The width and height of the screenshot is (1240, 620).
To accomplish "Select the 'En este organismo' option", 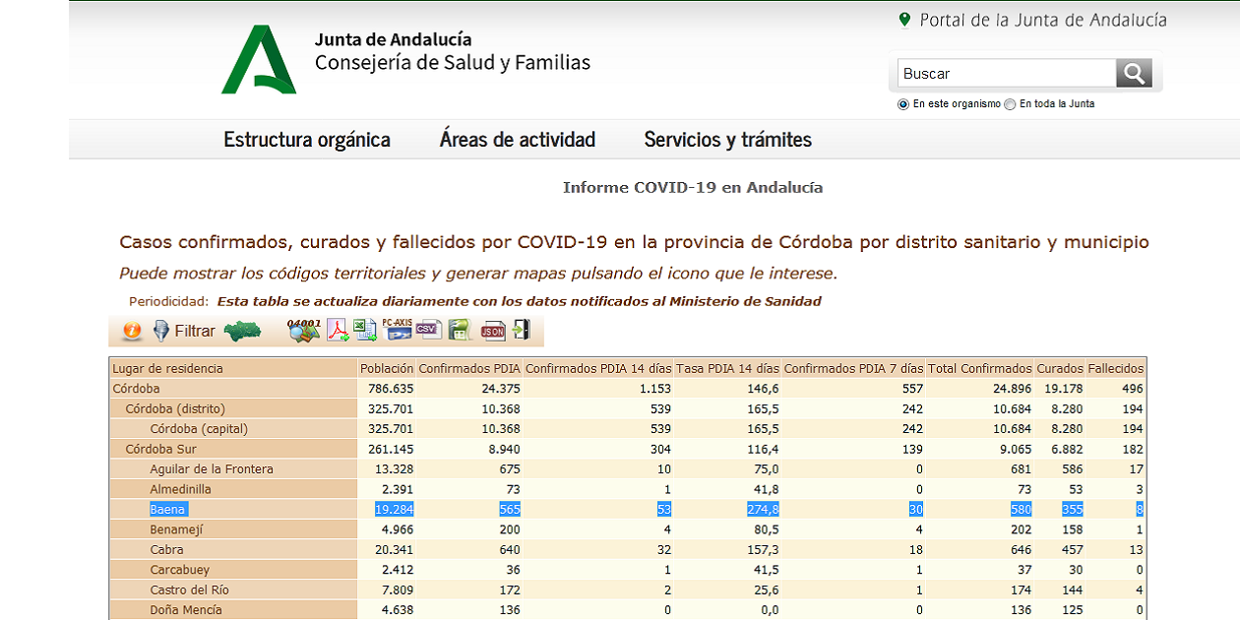I will pos(902,104).
